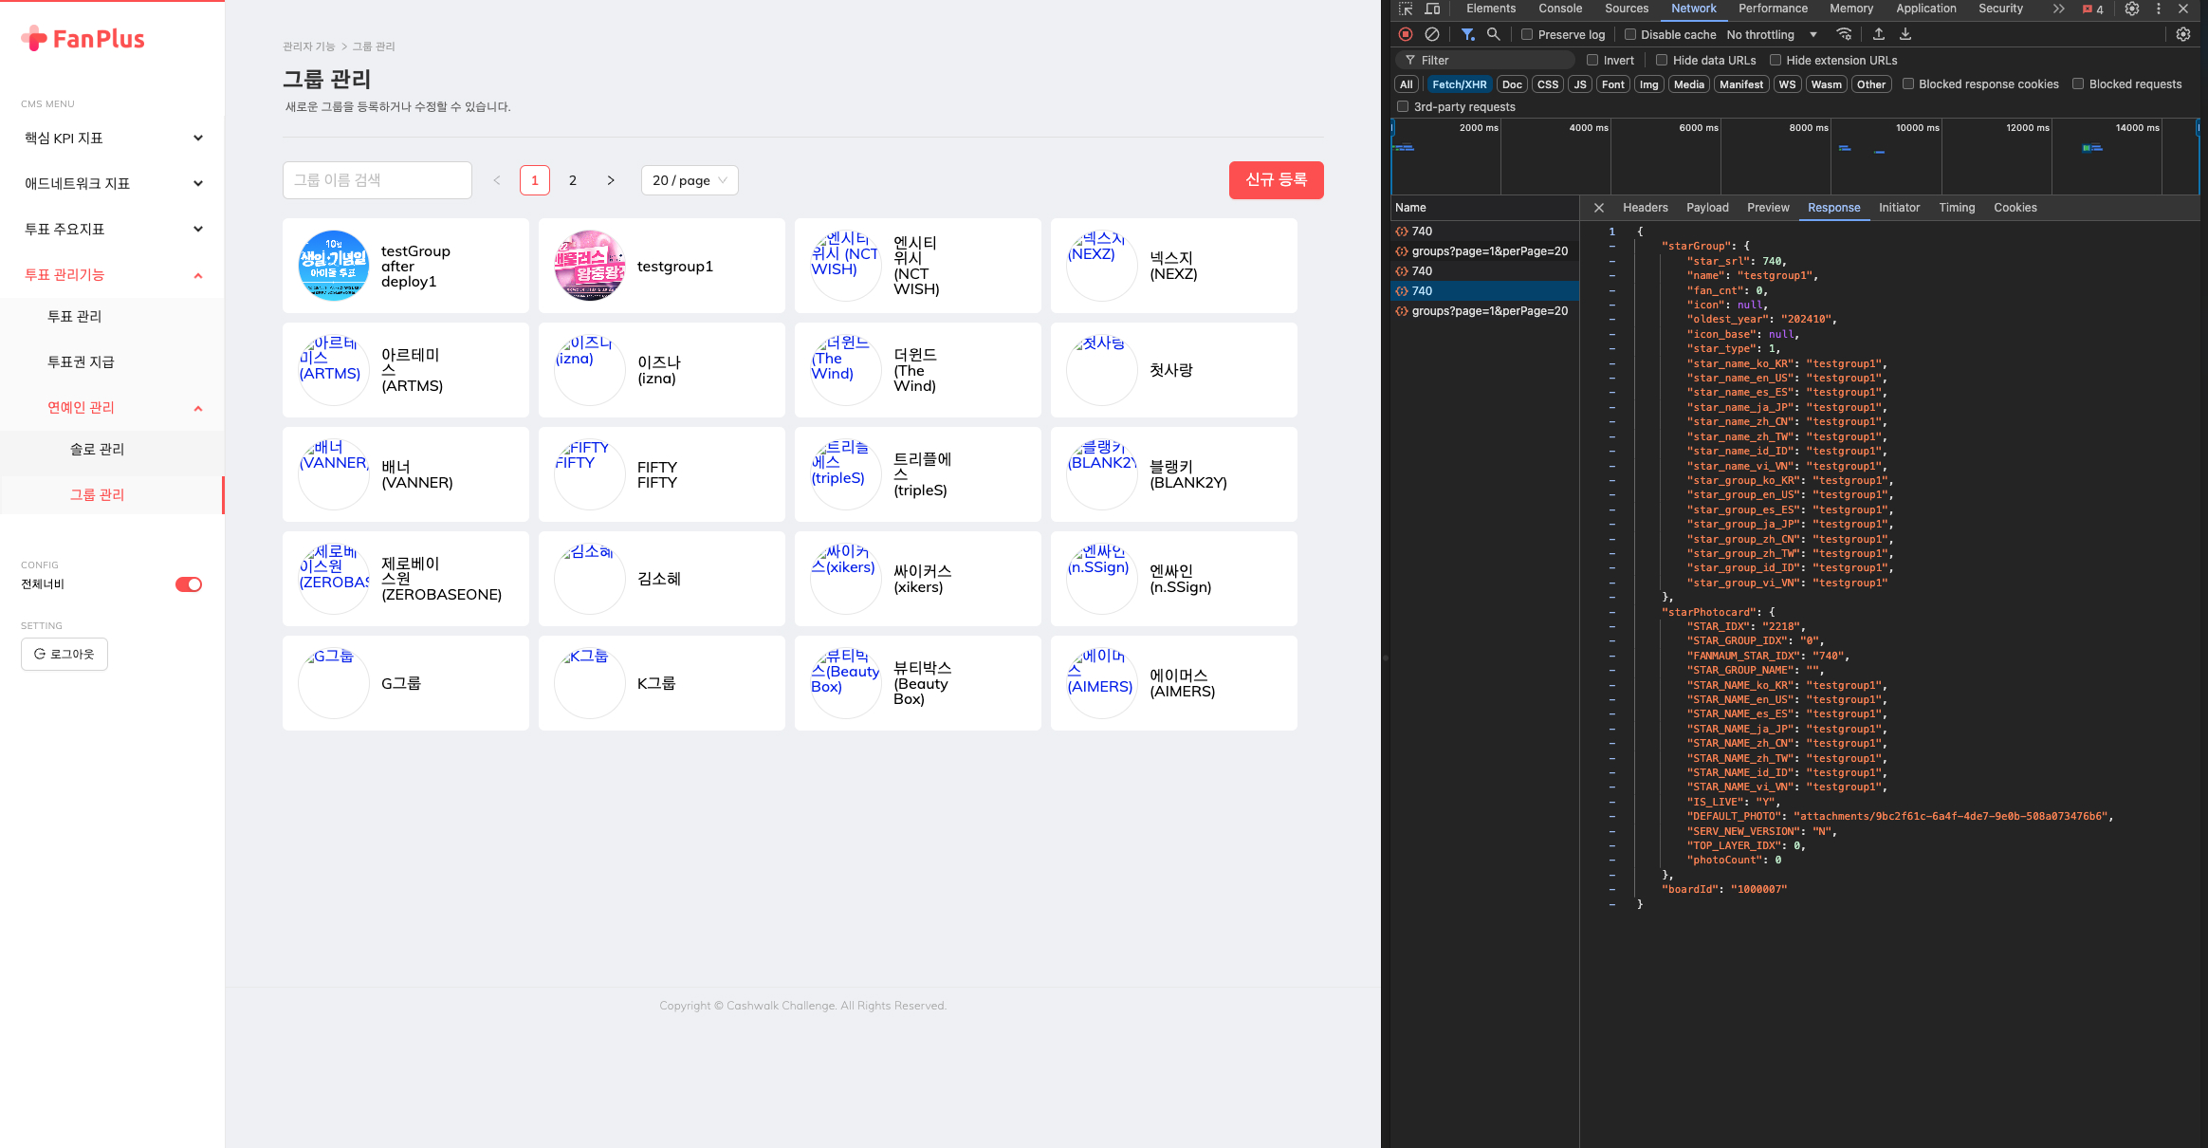
Task: Show more DevTools tabs chevron
Action: coord(2058,9)
